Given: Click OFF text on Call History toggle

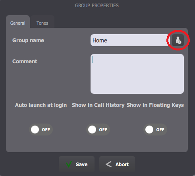Looking at the screenshot, I should (103, 130).
